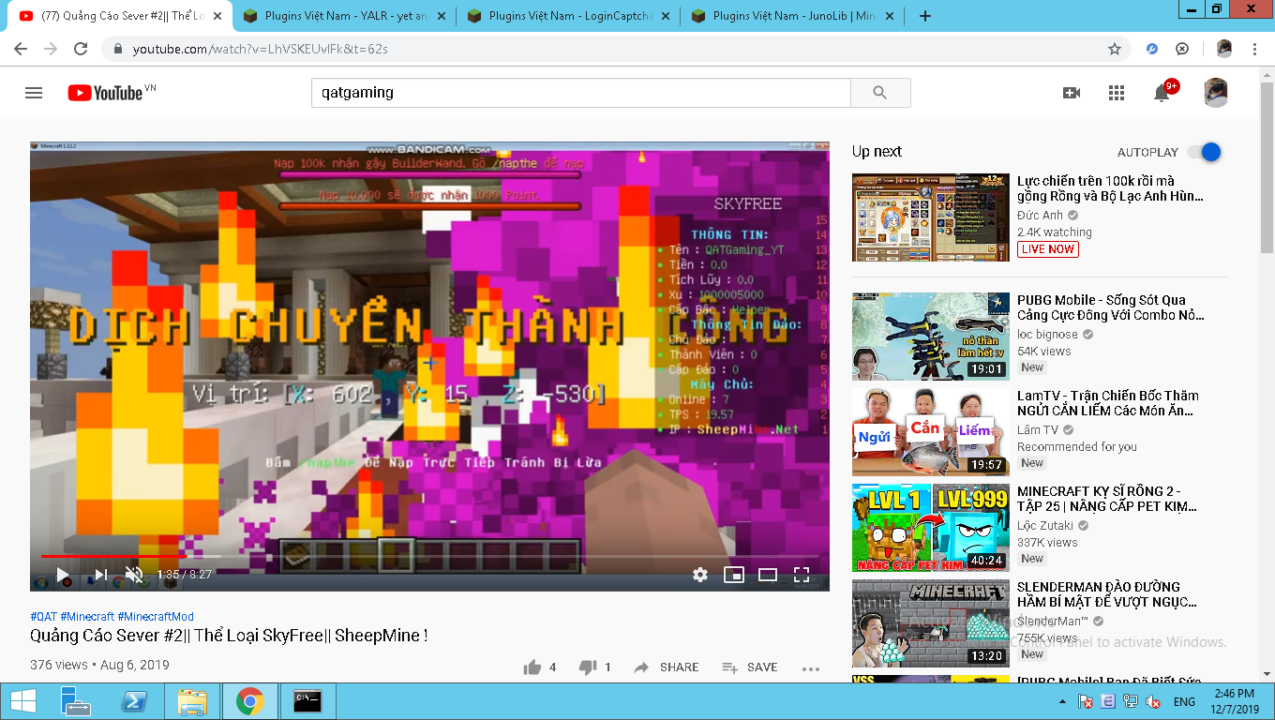The image size is (1275, 720).
Task: Open the PUBG Mobile Sống Sót video thumbnail
Action: pyautogui.click(x=931, y=337)
